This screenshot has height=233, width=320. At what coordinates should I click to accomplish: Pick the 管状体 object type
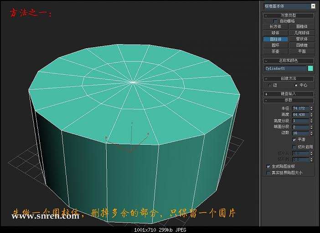coord(301,39)
